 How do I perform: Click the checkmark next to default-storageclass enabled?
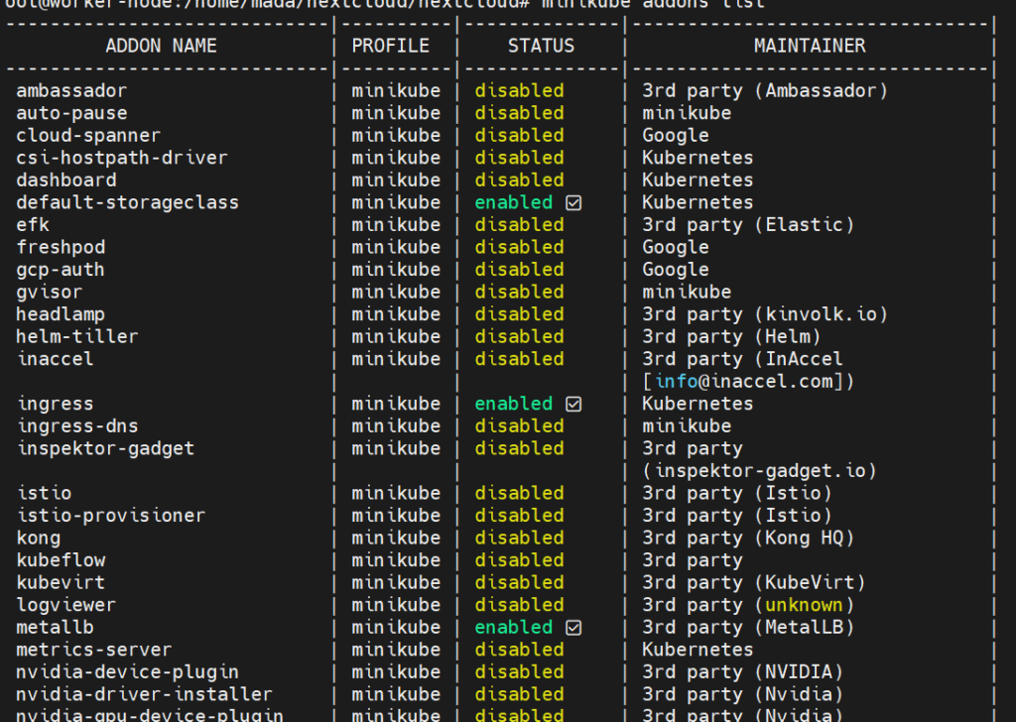[x=572, y=202]
